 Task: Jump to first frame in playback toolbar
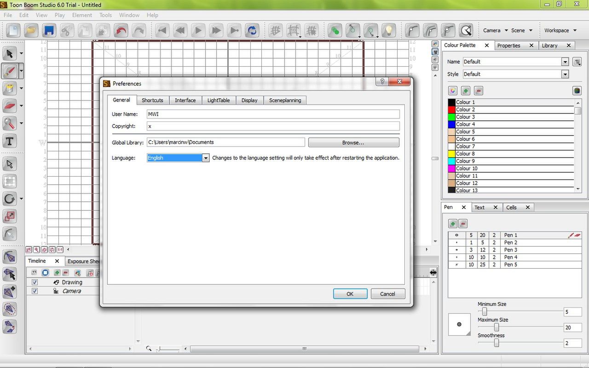point(162,30)
